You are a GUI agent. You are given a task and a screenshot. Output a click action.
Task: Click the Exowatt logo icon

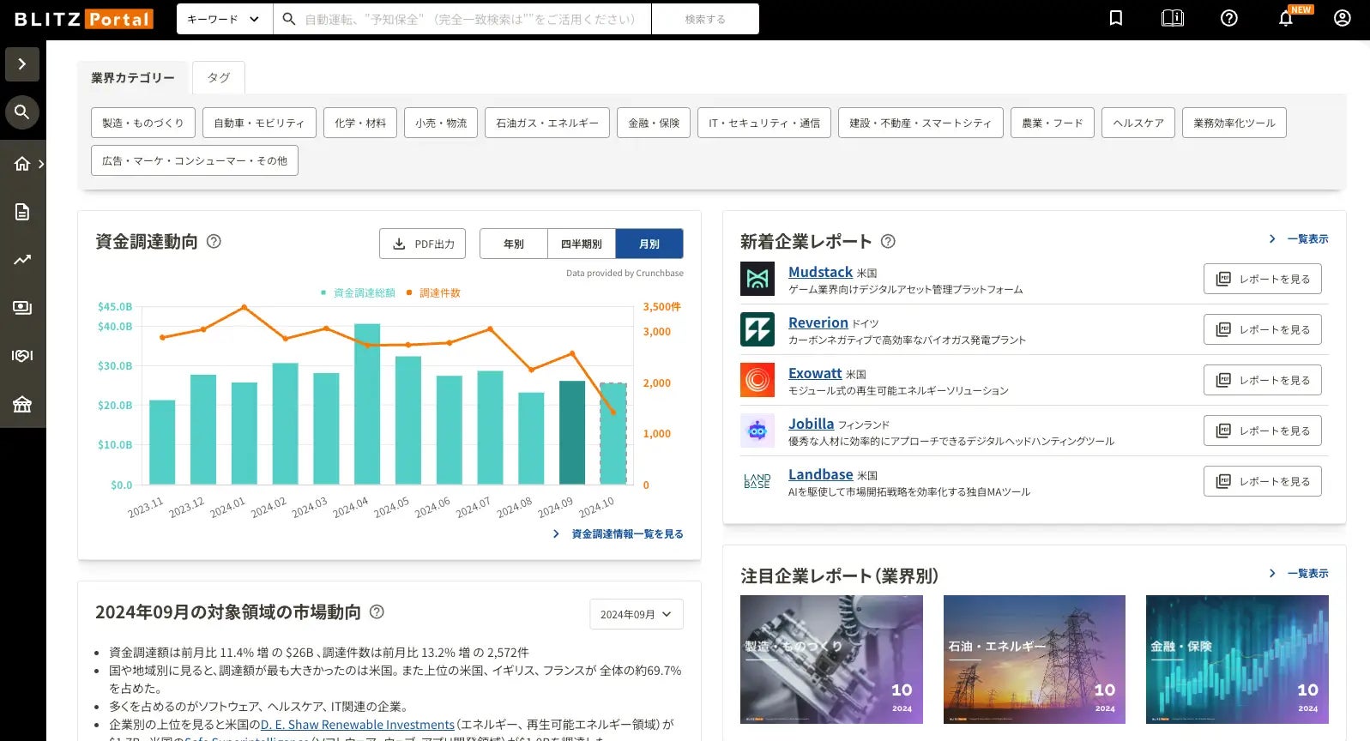coord(757,380)
